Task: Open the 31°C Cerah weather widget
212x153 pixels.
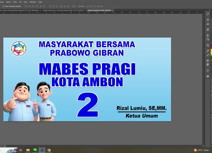Action: pyautogui.click(x=201, y=150)
